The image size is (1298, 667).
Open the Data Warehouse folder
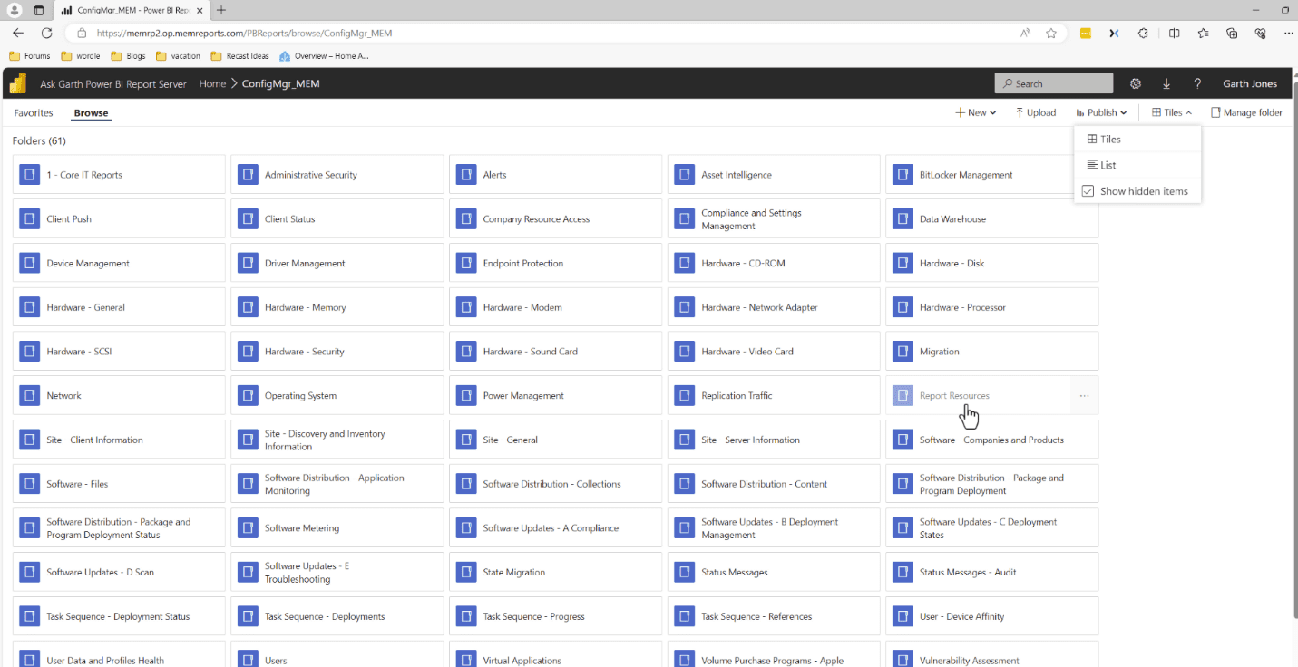pos(992,219)
